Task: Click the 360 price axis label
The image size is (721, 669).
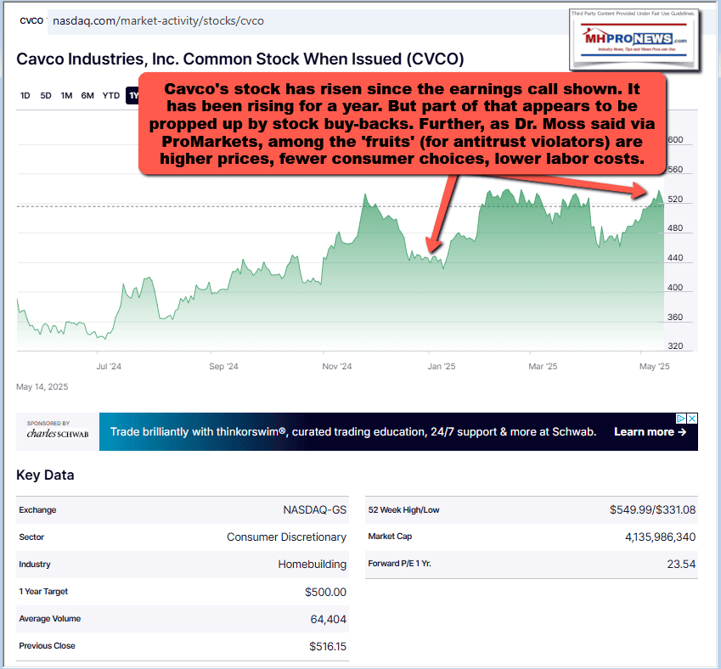Action: point(675,317)
